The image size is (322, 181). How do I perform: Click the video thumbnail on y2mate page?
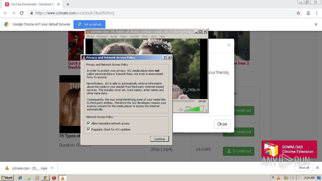click(70, 104)
